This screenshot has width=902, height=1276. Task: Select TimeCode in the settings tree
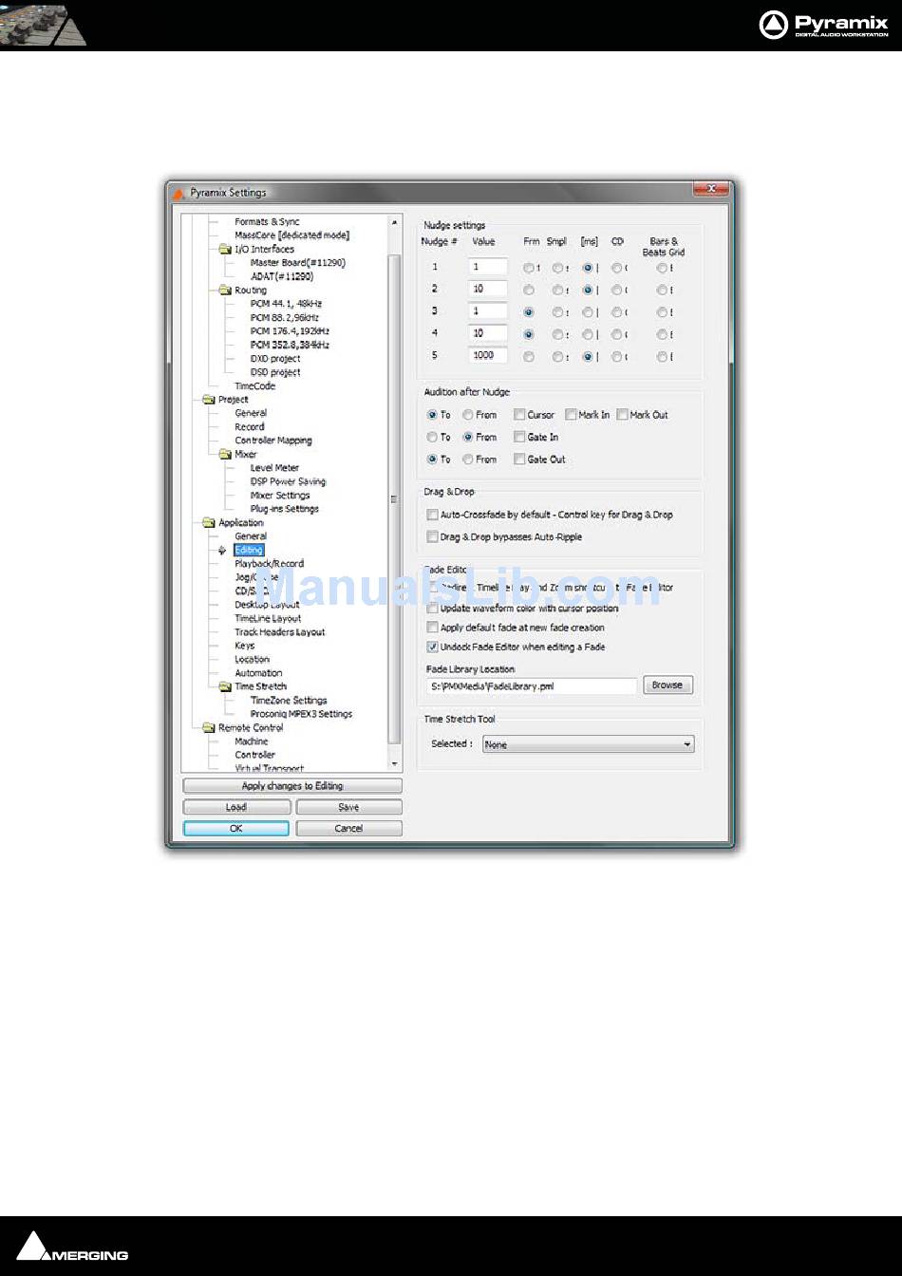point(255,386)
